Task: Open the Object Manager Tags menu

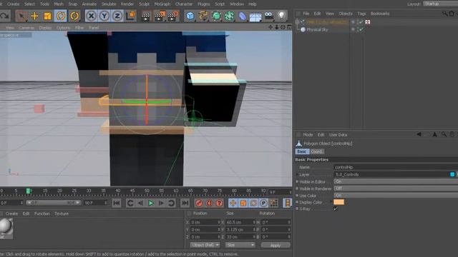Action: click(361, 14)
